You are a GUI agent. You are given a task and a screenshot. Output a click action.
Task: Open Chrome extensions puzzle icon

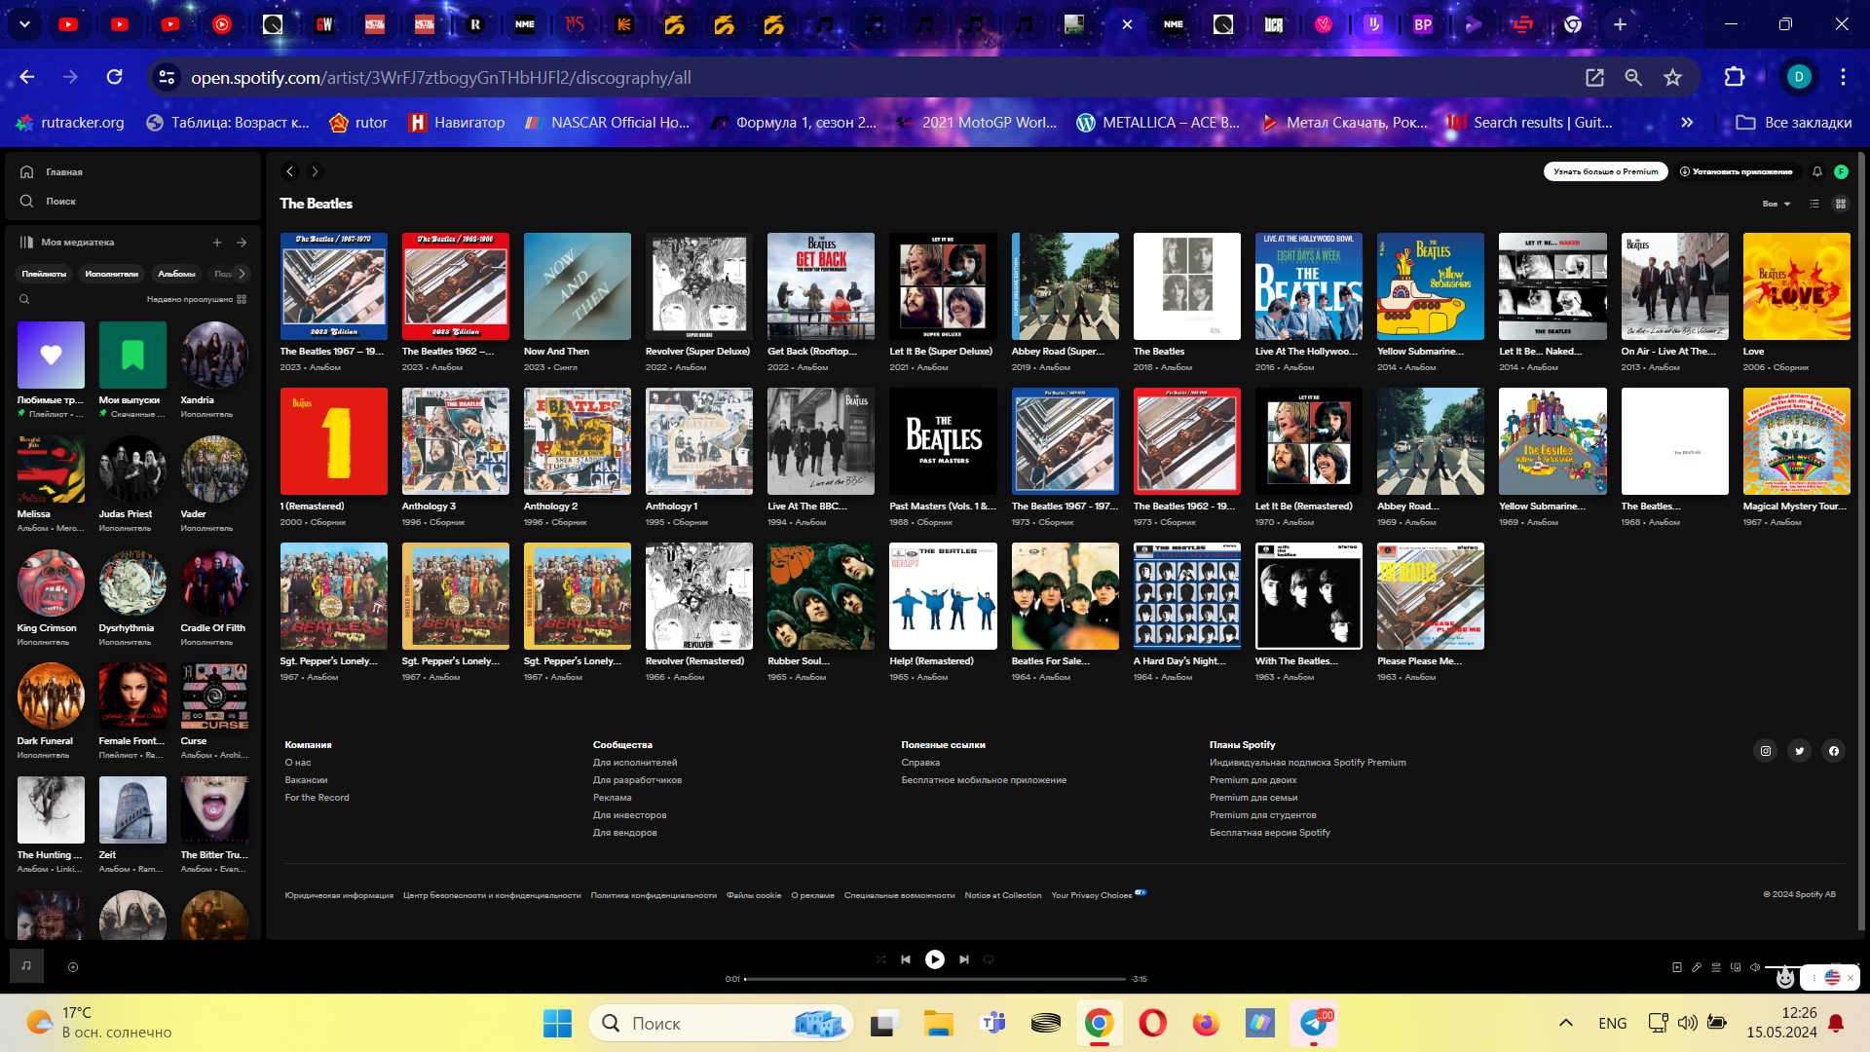[x=1735, y=77]
